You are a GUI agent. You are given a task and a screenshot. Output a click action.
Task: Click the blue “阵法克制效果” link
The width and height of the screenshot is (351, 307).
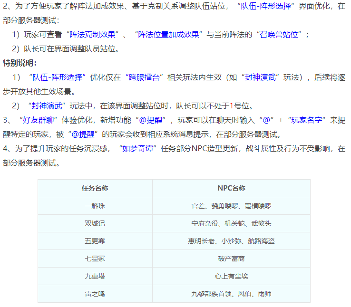tap(92, 35)
